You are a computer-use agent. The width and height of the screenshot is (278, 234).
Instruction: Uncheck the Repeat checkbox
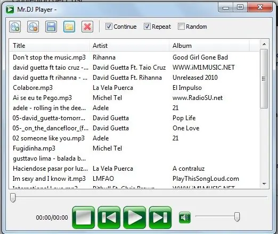[147, 27]
